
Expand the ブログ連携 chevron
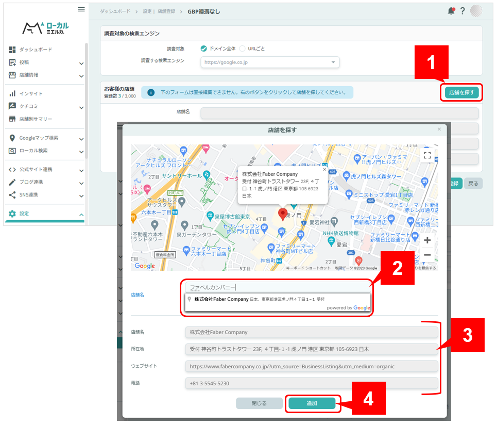(x=81, y=183)
